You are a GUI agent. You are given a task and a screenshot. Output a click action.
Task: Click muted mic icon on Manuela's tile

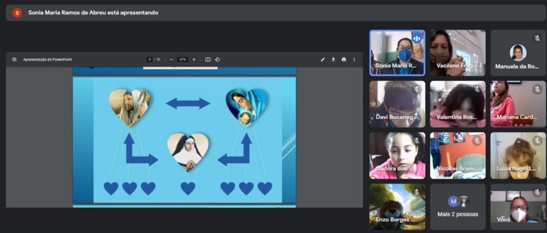(538, 38)
